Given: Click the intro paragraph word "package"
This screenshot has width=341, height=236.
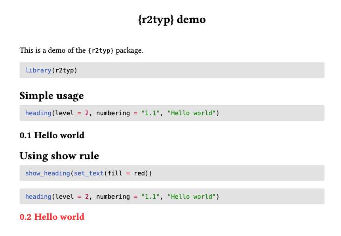Looking at the screenshot, I should click(129, 51).
